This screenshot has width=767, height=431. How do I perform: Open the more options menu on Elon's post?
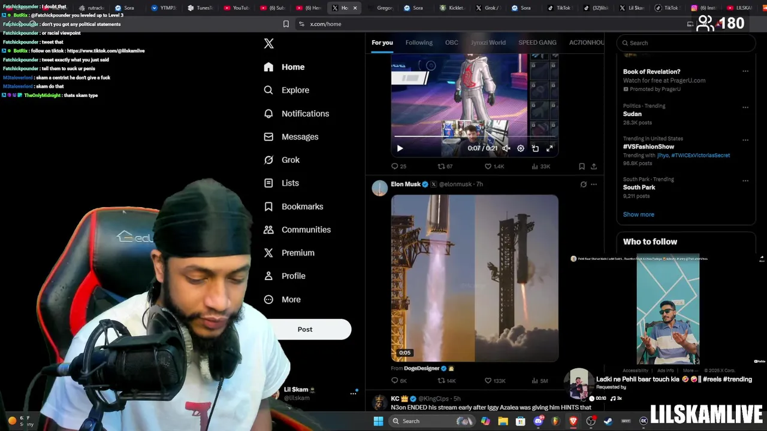click(x=594, y=184)
